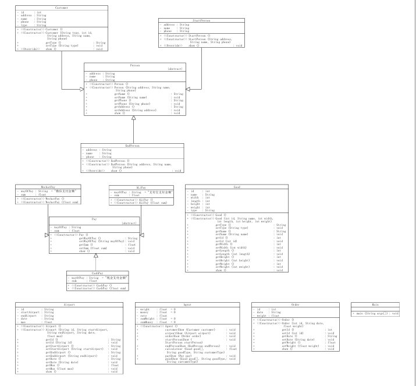416x386 pixels.
Task: Select the type : String attribute in Customer
Action: [31, 25]
